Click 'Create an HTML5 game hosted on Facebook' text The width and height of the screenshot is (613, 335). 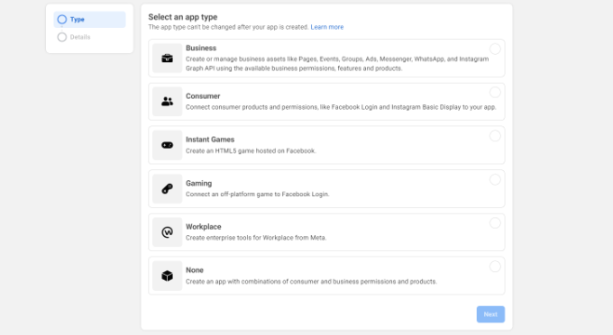click(x=251, y=150)
